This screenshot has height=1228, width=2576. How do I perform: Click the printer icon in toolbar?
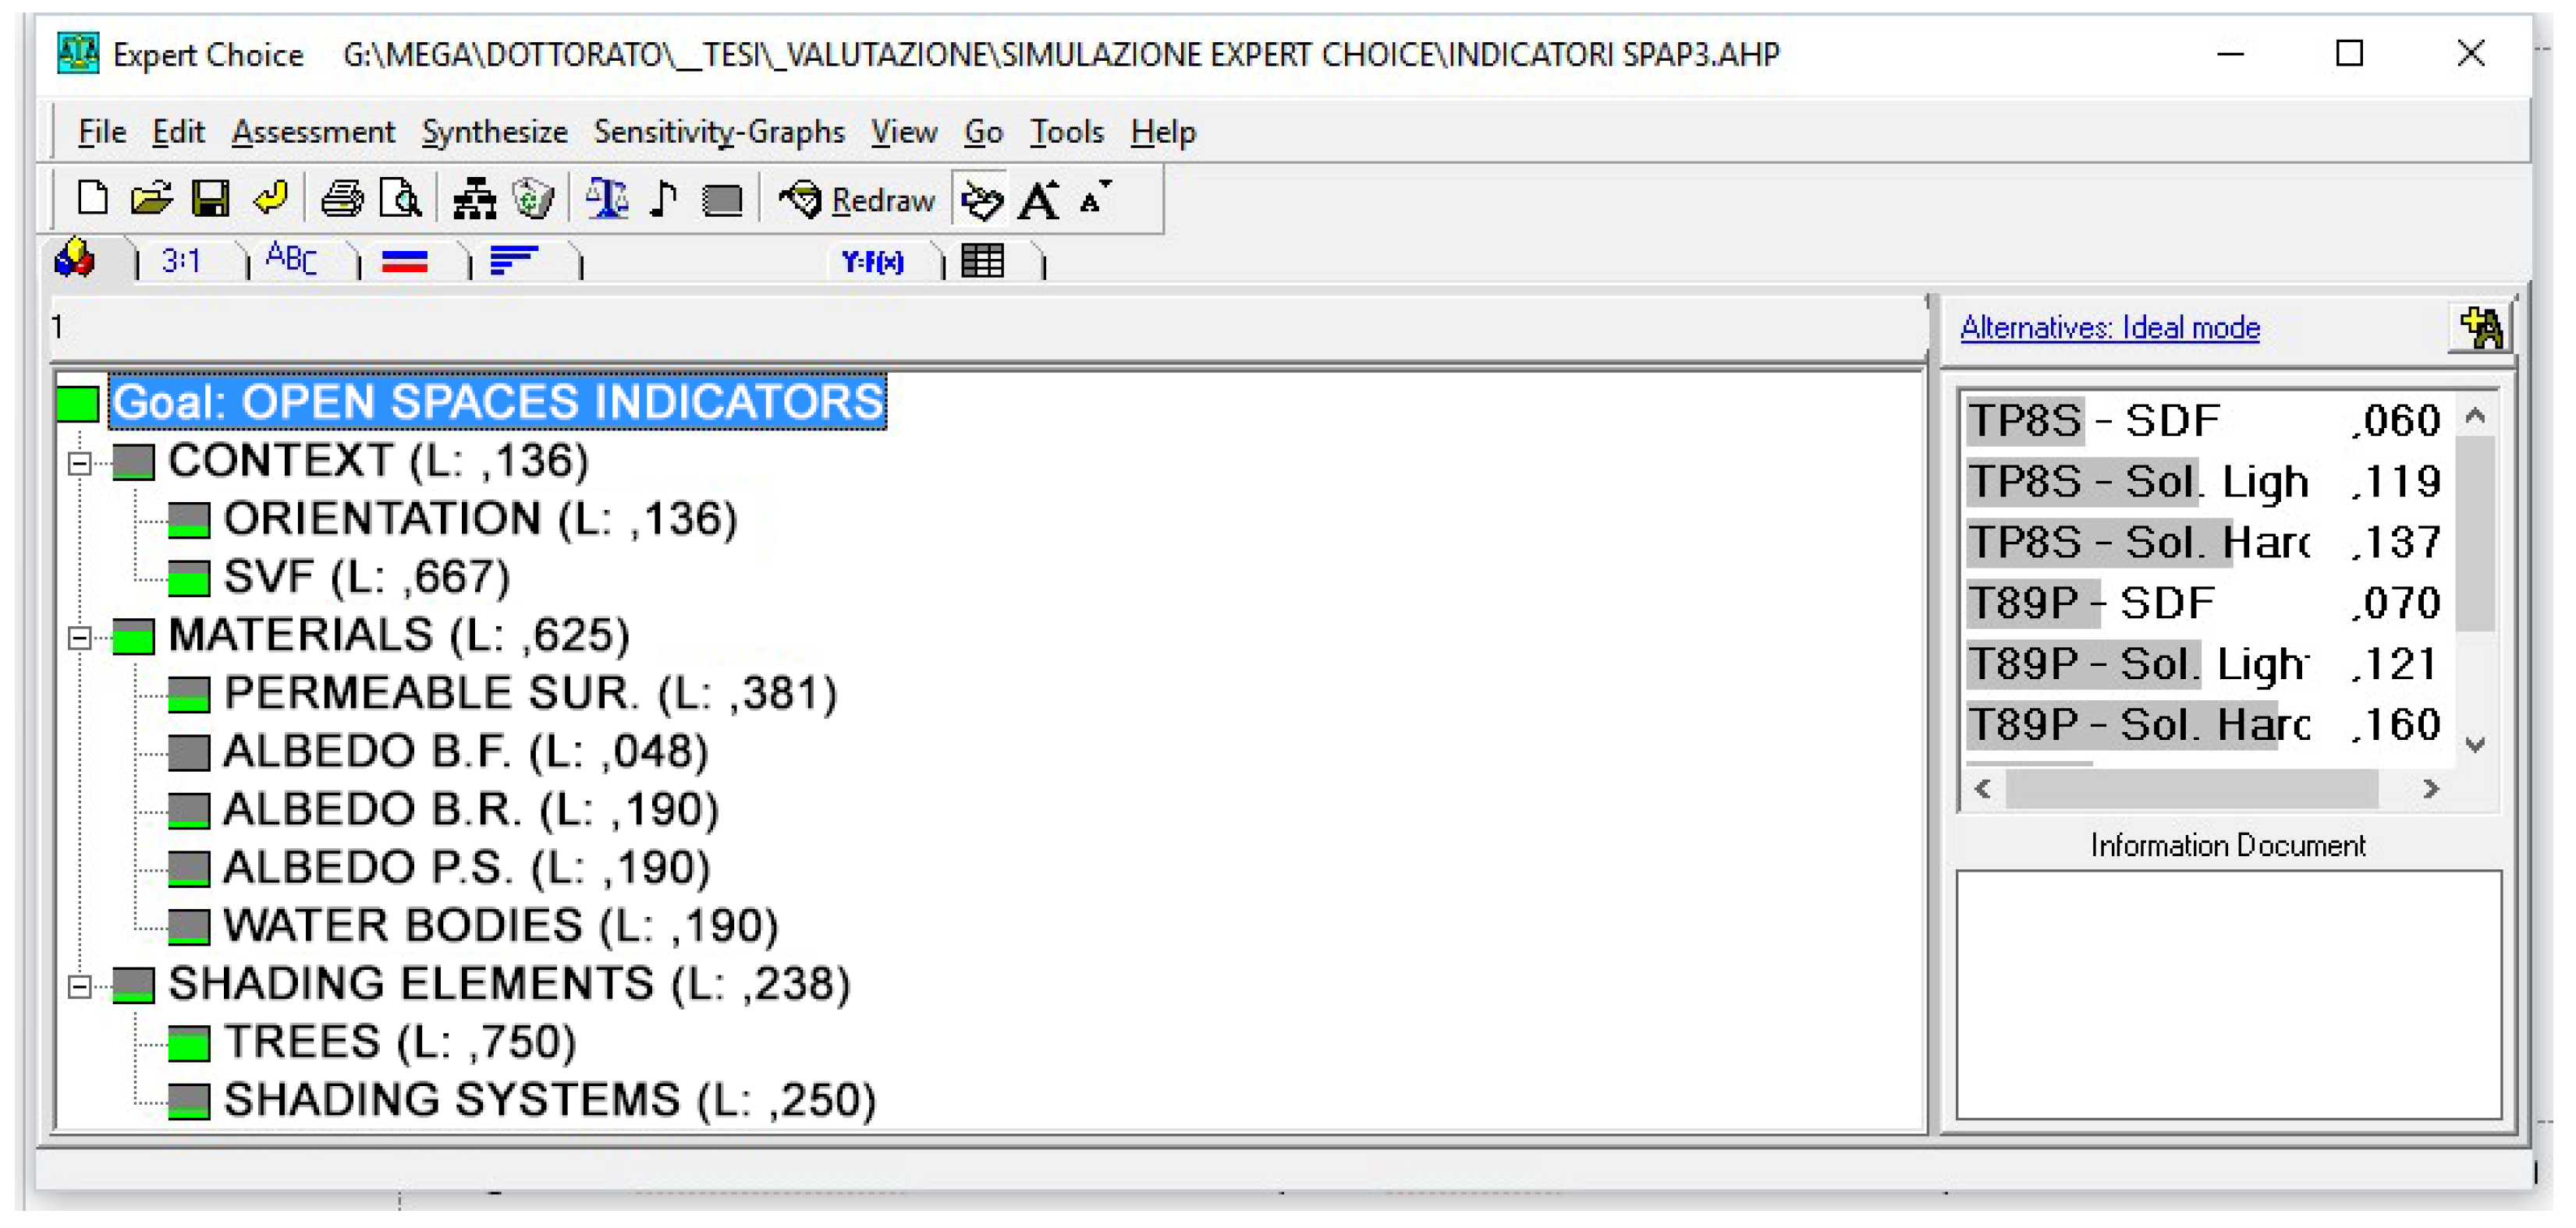[x=342, y=199]
